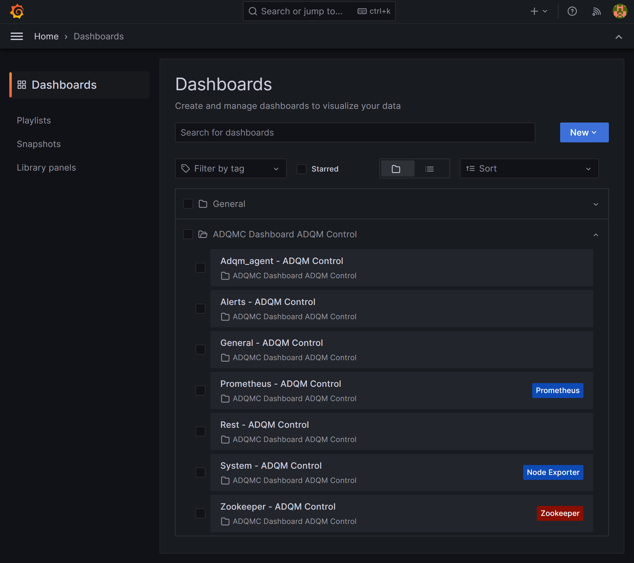Click the Grafana logo
This screenshot has width=634, height=563.
[x=17, y=11]
